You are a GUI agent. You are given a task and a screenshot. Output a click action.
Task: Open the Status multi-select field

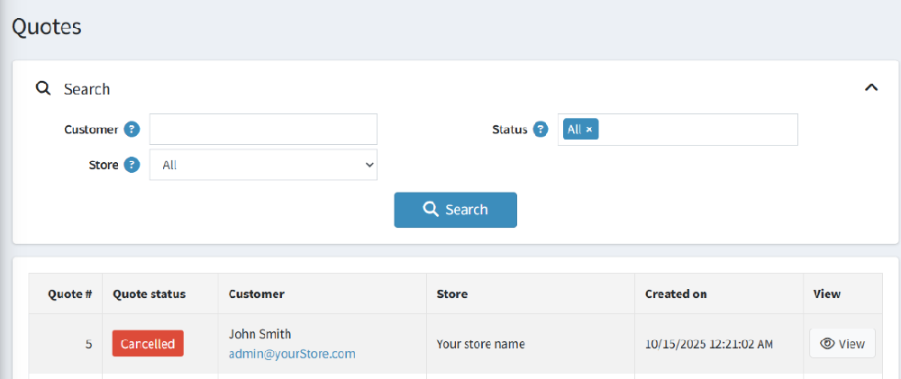694,130
